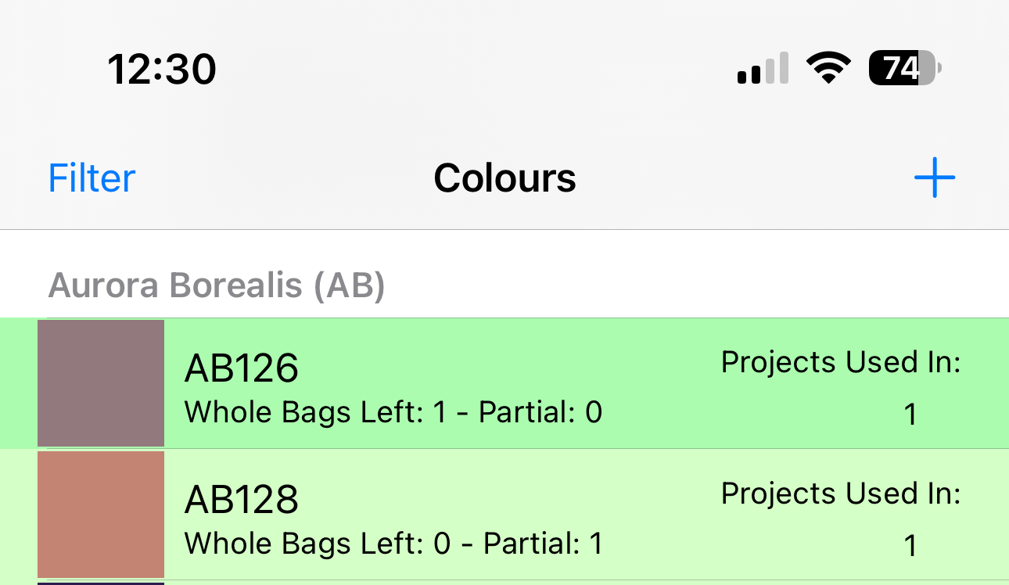Tap the Colours navigation title

[504, 178]
